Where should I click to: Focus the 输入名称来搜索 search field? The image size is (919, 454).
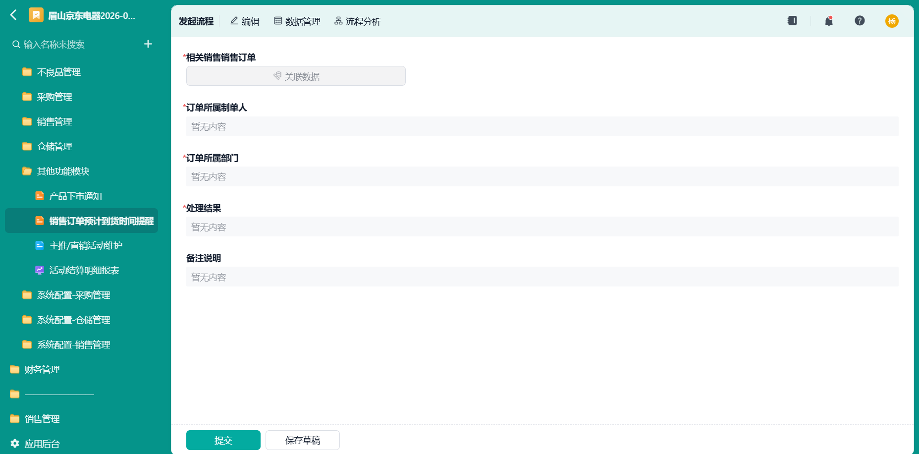tap(74, 44)
